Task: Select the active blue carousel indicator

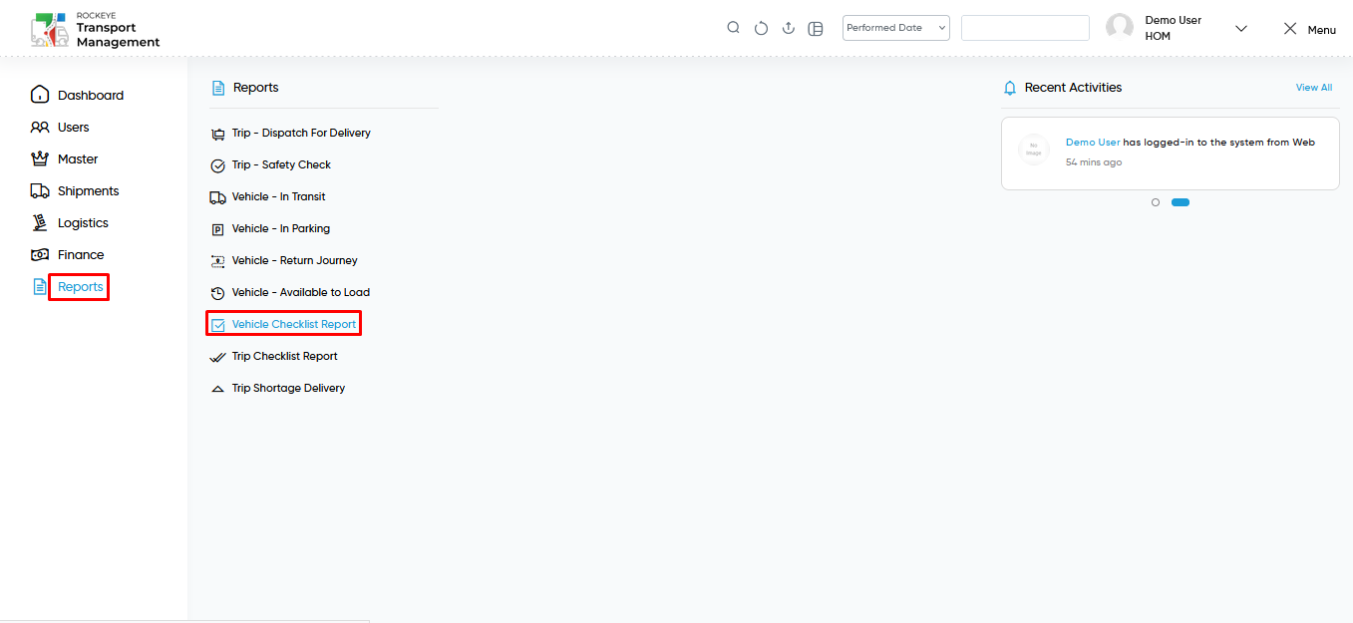Action: click(x=1181, y=202)
